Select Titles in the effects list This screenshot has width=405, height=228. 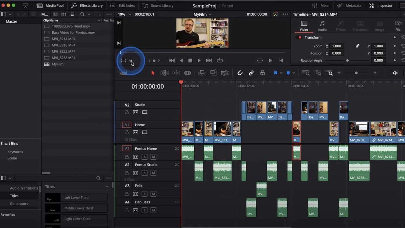14,196
